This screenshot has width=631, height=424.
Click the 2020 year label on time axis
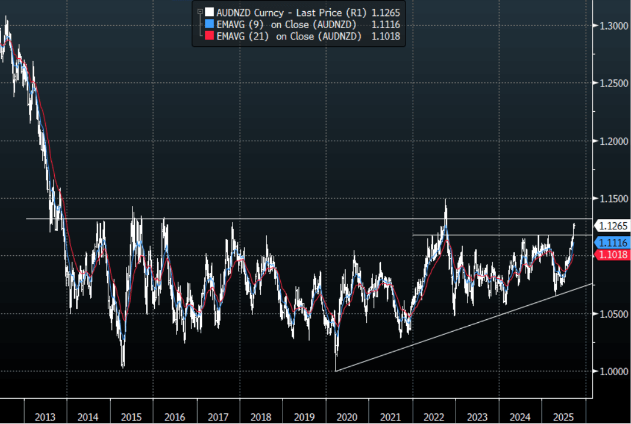(347, 417)
